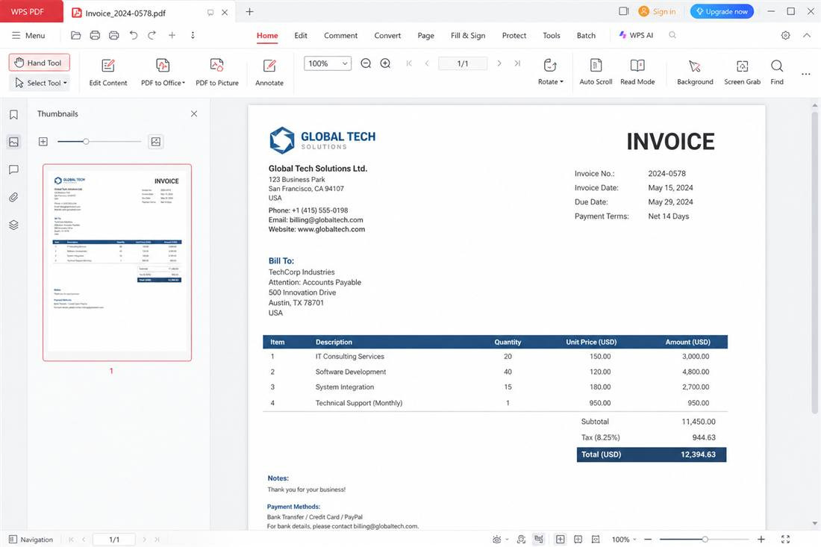
Task: Undo the last action
Action: point(134,35)
